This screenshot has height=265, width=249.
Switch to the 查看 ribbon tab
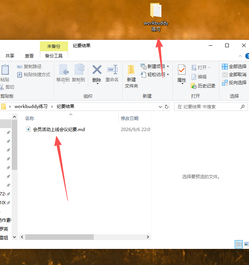pyautogui.click(x=29, y=56)
